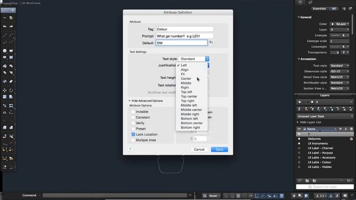This screenshot has width=356, height=200.
Task: Click the viewport layout grid icon in status bar
Action: pyautogui.click(x=205, y=196)
